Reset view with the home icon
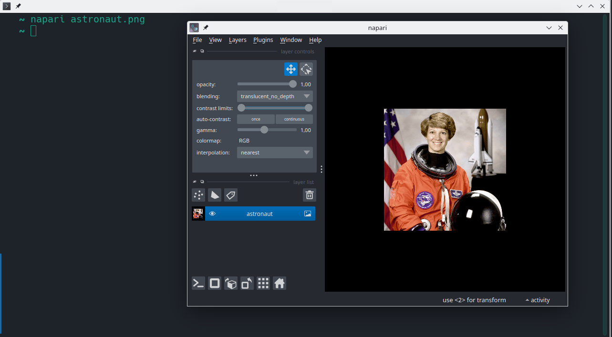The width and height of the screenshot is (612, 337). [280, 283]
